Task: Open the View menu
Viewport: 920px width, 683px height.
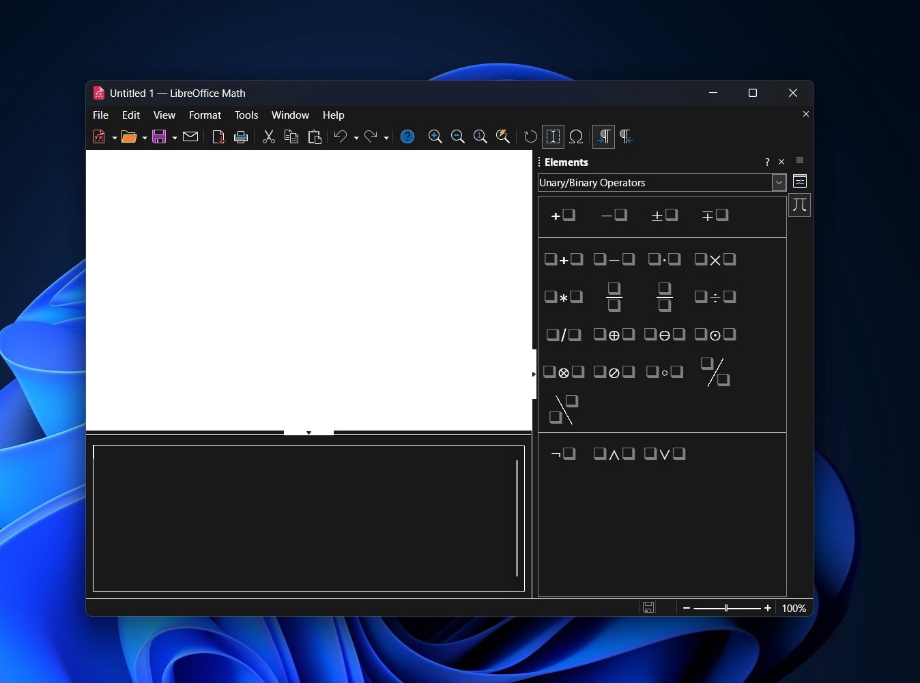Action: tap(164, 115)
